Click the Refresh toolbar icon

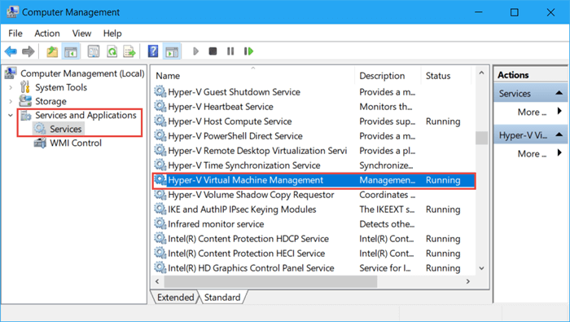coord(112,51)
